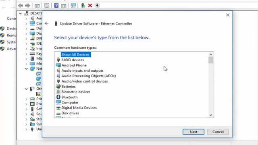Open the System protection link in left panel
The width and height of the screenshot is (258, 145).
(x=11, y=42)
